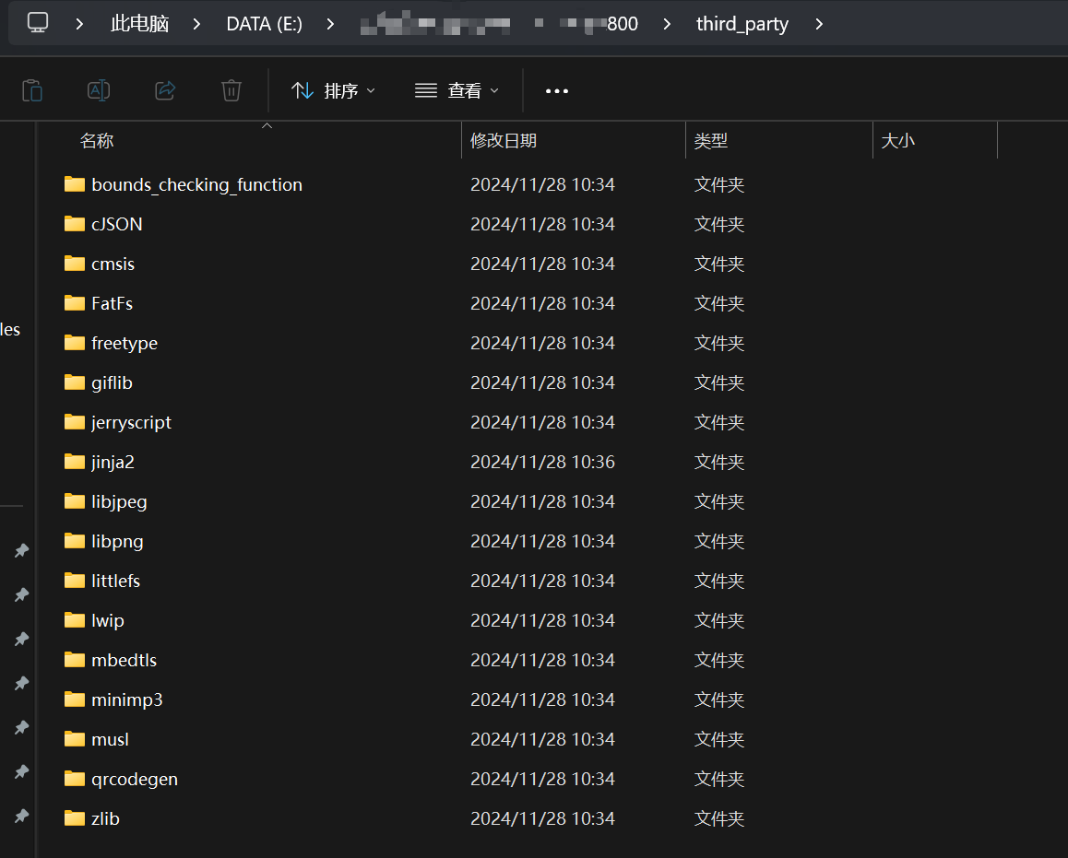Expand the chevron after third_party breadcrumb
This screenshot has height=858, width=1068.
[x=819, y=25]
